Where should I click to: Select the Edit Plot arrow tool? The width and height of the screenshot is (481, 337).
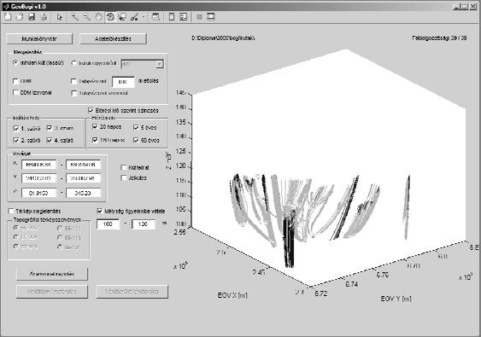(60, 17)
